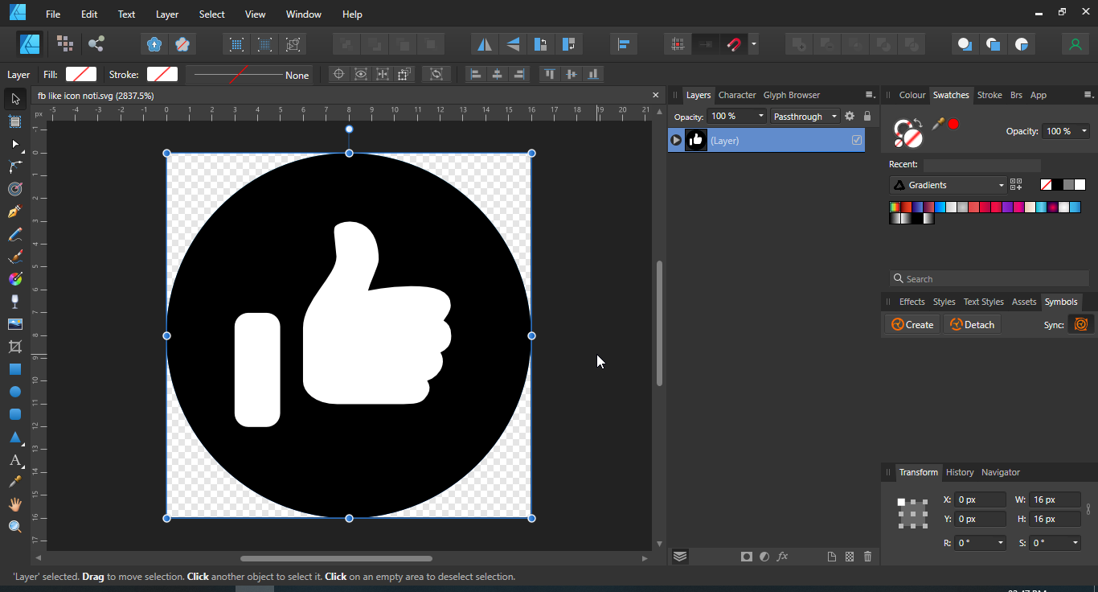Image resolution: width=1098 pixels, height=592 pixels.
Task: Select the Artistic Text tool
Action: coord(14,460)
